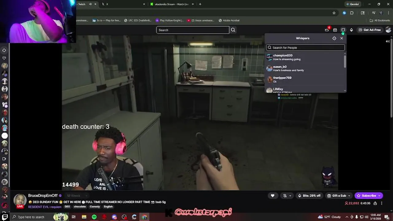Open the user profile avatar menu
The width and height of the screenshot is (393, 221).
pos(388,30)
